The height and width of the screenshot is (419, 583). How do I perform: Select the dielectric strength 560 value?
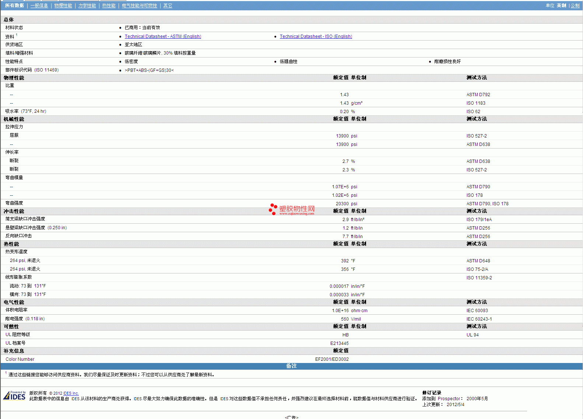pos(345,319)
